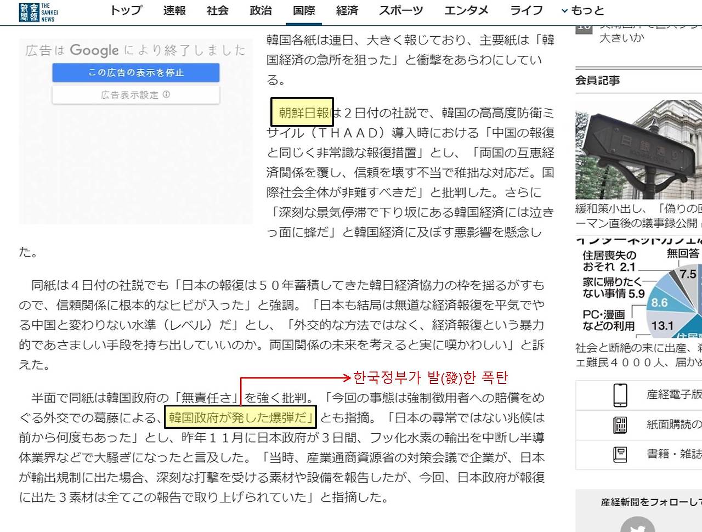Click the newspaper icon for 紙面購読

(x=620, y=425)
